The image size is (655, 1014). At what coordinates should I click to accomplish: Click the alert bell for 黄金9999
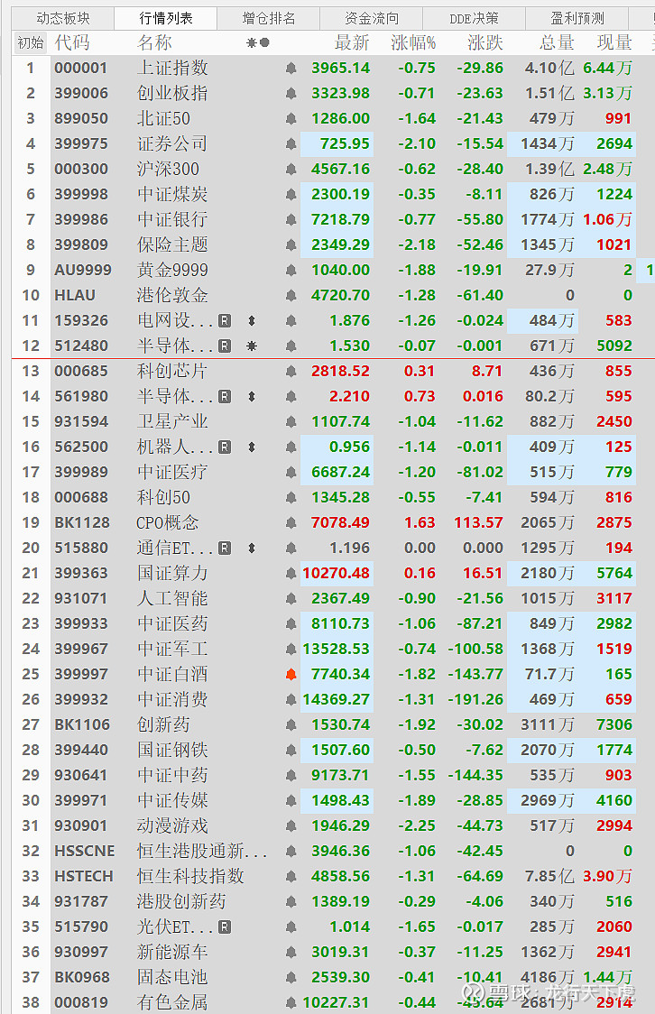tap(291, 270)
